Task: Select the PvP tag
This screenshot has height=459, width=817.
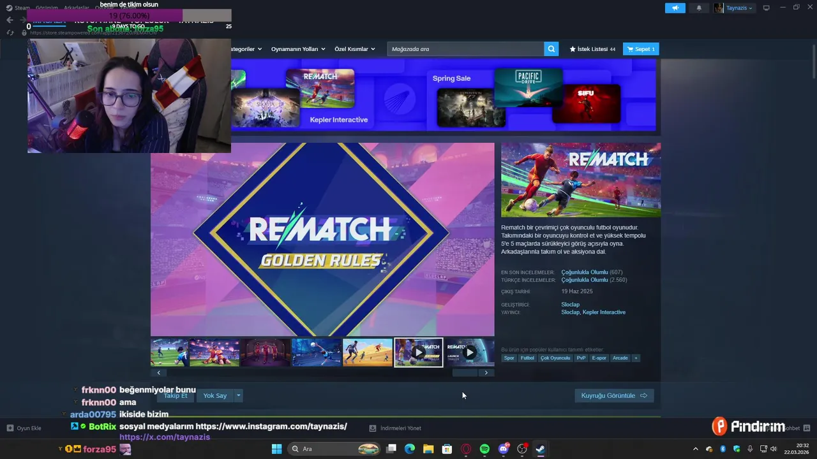Action: coord(581,358)
